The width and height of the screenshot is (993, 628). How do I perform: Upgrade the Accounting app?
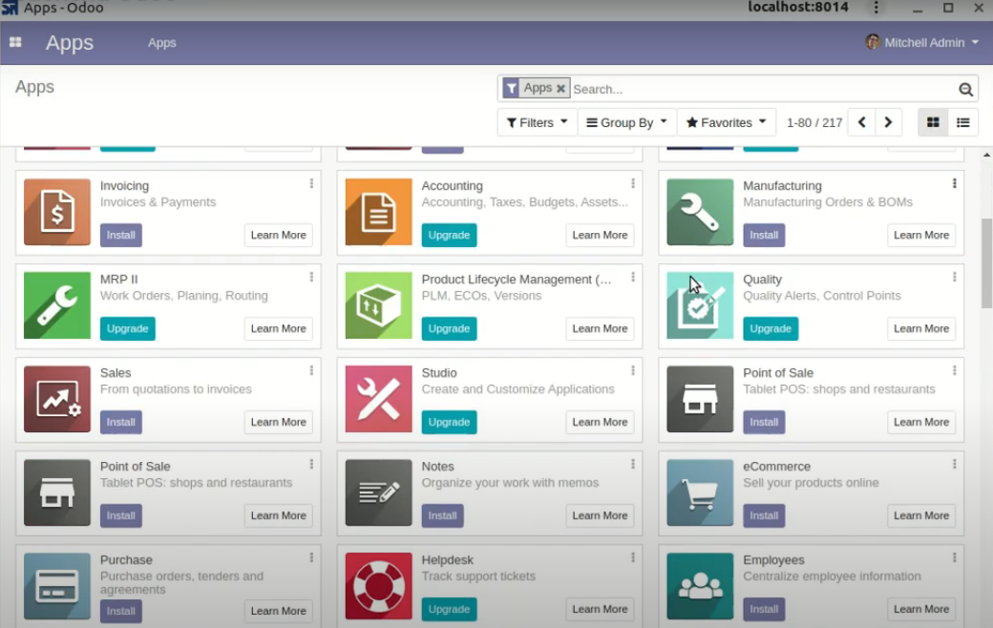pos(449,235)
